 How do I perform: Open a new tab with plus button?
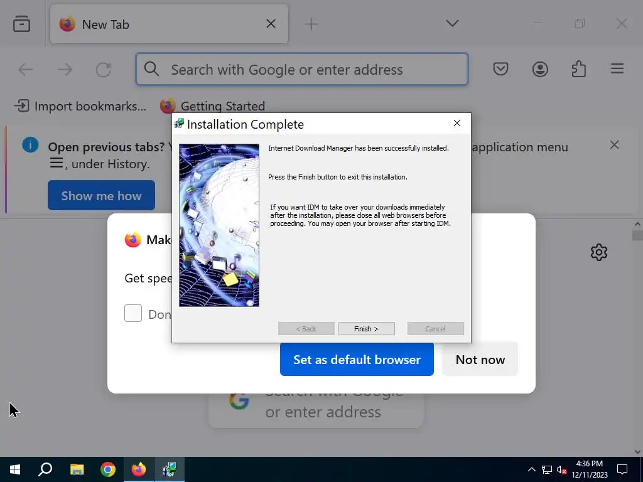tap(311, 24)
